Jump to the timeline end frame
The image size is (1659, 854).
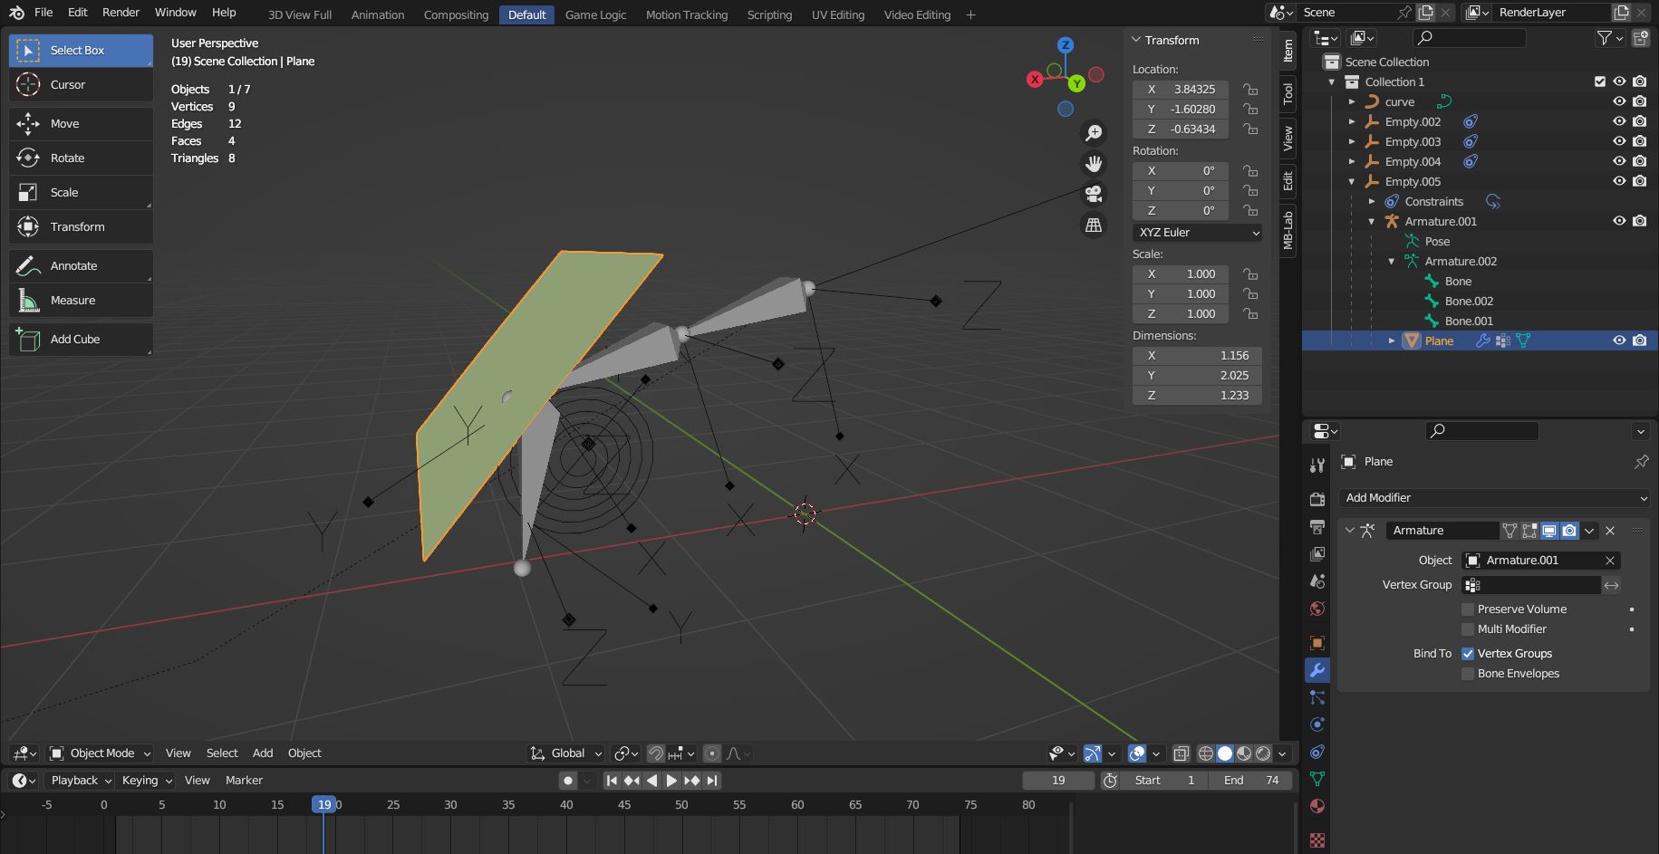click(x=712, y=780)
